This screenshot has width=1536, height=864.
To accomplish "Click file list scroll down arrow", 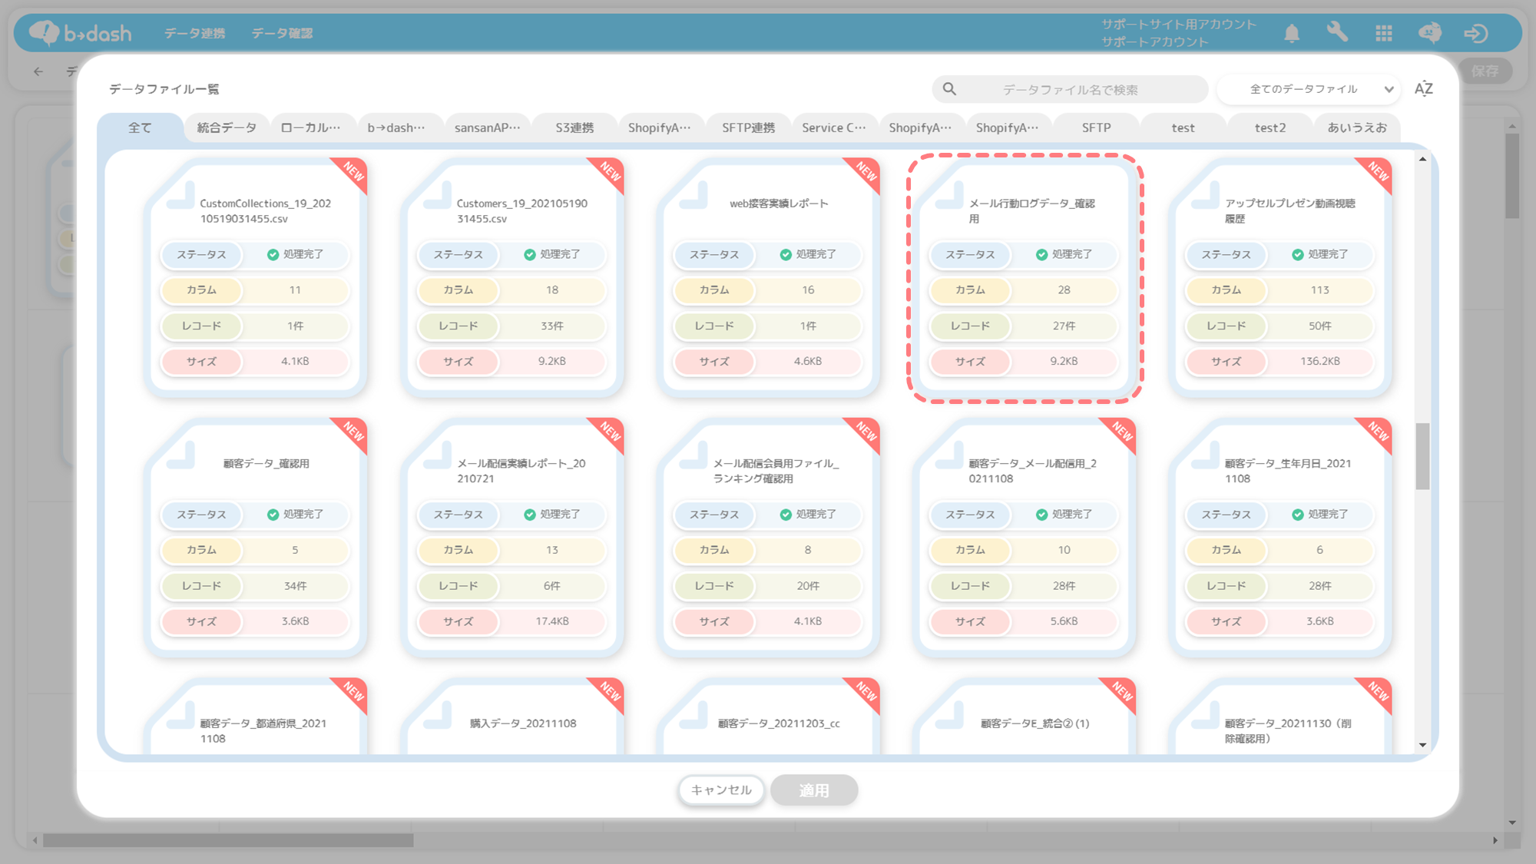I will click(x=1422, y=744).
